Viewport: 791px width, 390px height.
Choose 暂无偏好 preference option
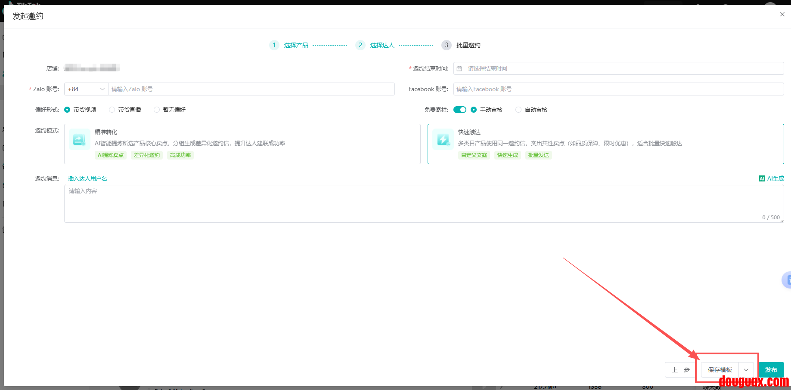point(157,110)
